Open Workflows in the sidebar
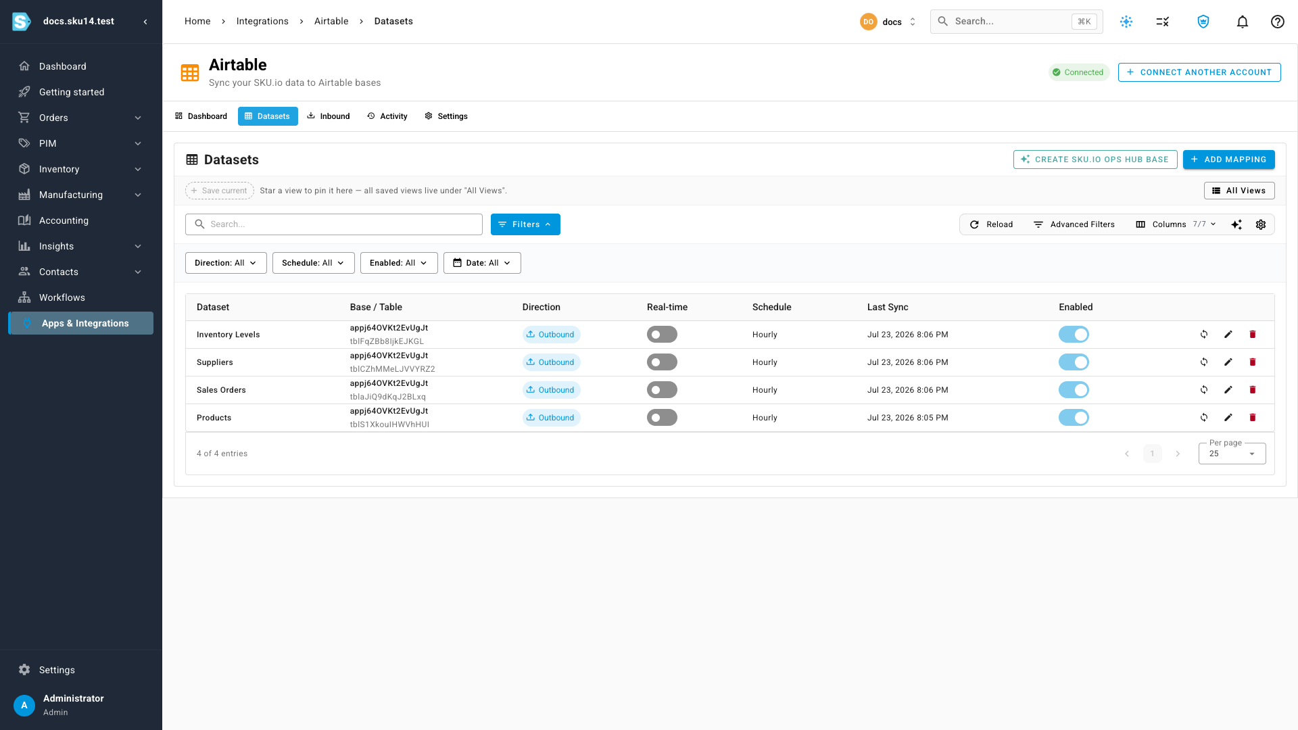Viewport: 1298px width, 730px height. click(x=81, y=297)
